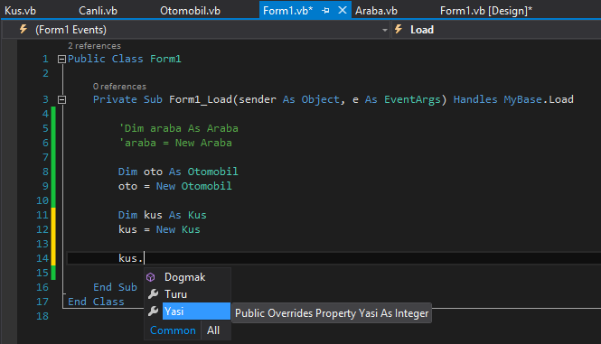Open the Load member dropdown
The image size is (601, 344).
496,30
